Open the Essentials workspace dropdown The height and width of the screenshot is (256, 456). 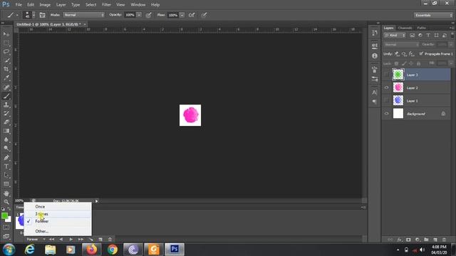click(433, 15)
